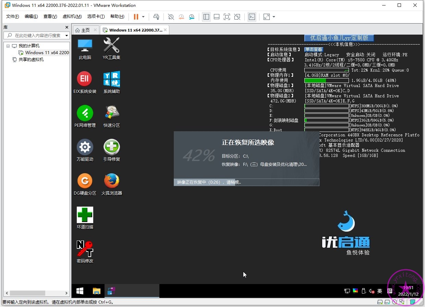Open the 密码修改 password tool icon
Viewport: 425px width, 307px height.
pyautogui.click(x=85, y=252)
